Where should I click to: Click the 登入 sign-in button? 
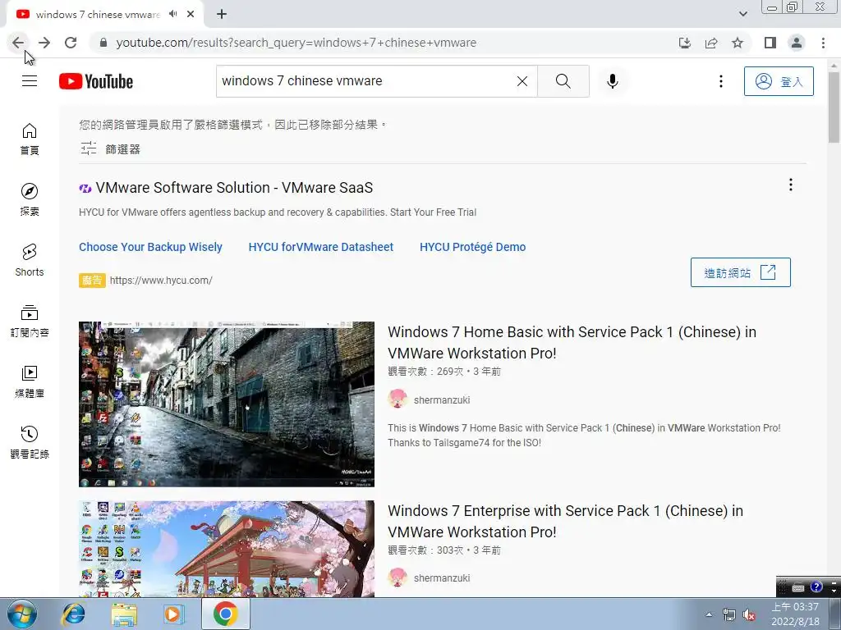pos(779,81)
